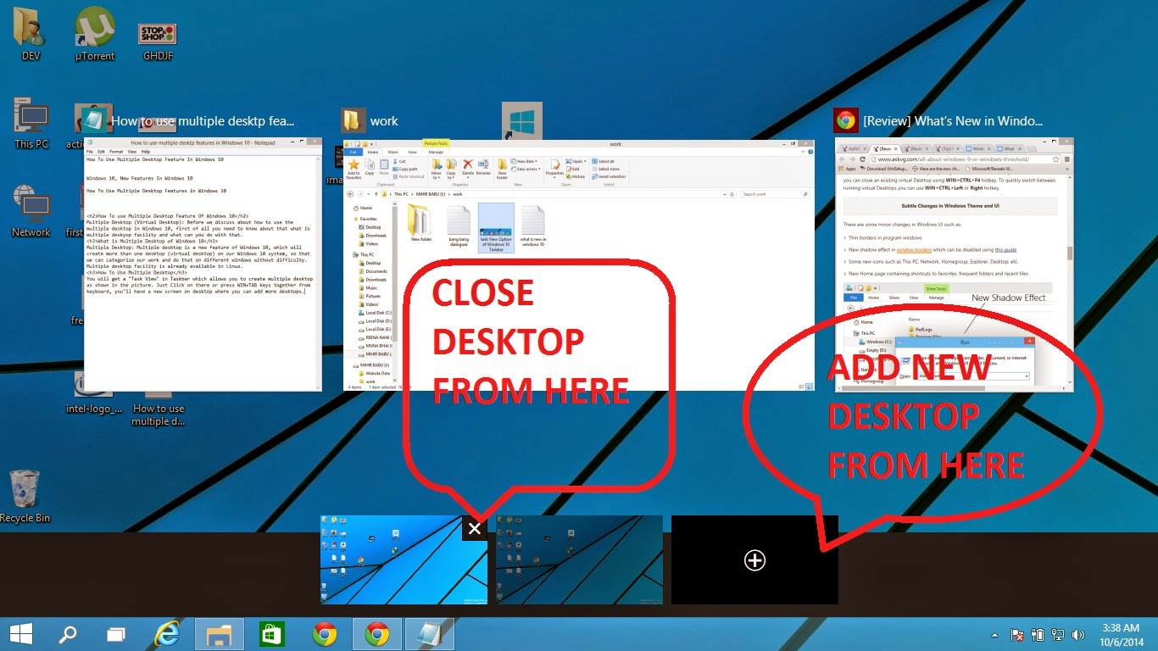Close the first virtual desktop with X
1158x651 pixels.
[x=475, y=529]
